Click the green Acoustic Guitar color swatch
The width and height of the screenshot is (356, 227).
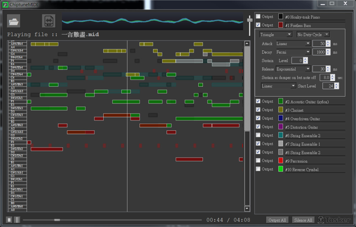tap(281, 102)
